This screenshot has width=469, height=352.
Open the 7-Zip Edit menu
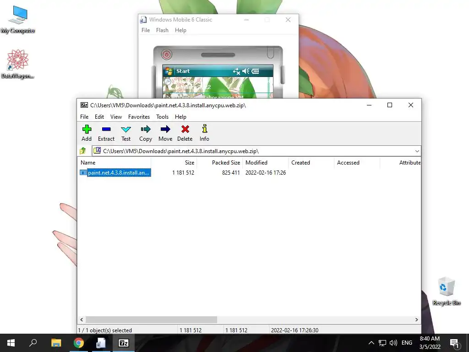[99, 117]
